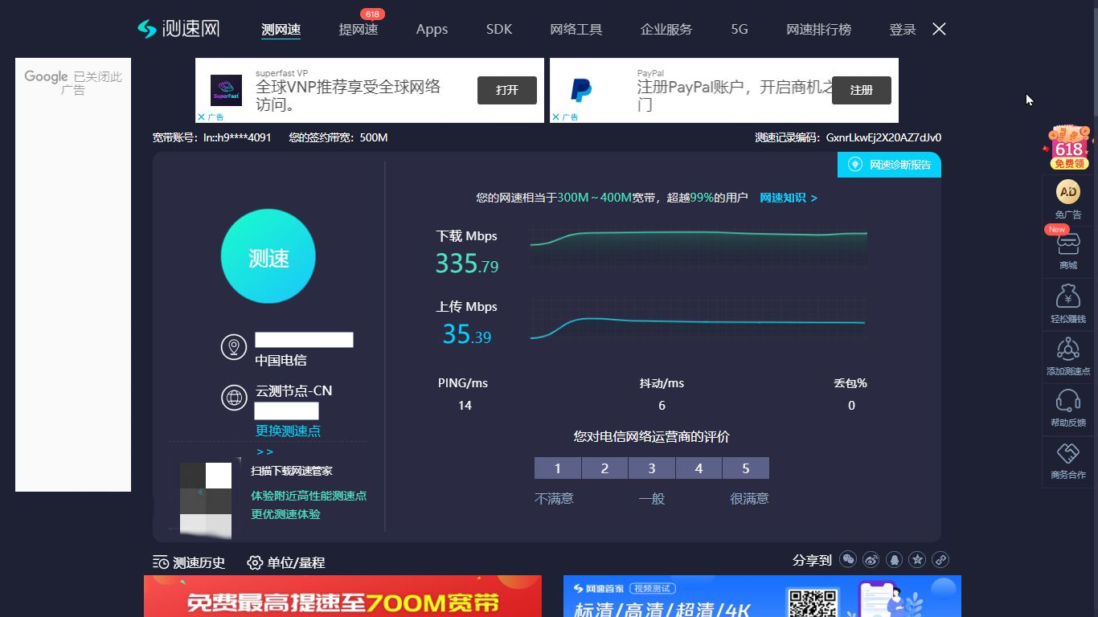Viewport: 1098px width, 617px height.
Task: Open 商务合作 handshake icon
Action: 1067,459
